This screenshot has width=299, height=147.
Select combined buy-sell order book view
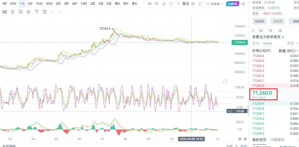pyautogui.click(x=261, y=30)
